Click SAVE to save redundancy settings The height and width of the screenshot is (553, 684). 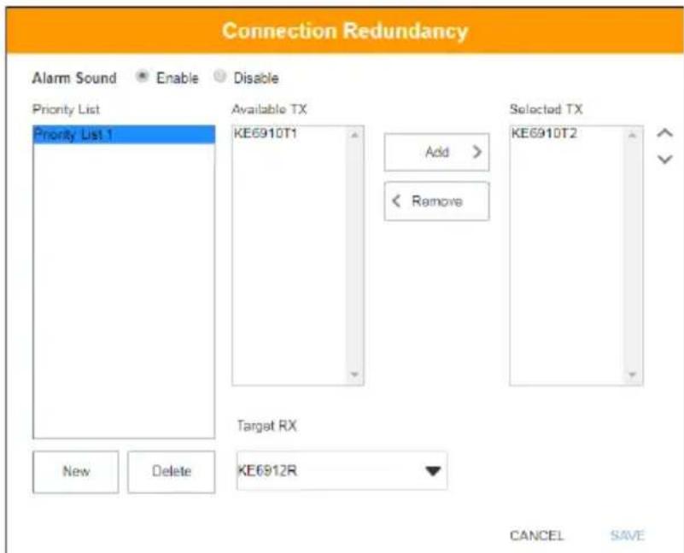pos(628,535)
